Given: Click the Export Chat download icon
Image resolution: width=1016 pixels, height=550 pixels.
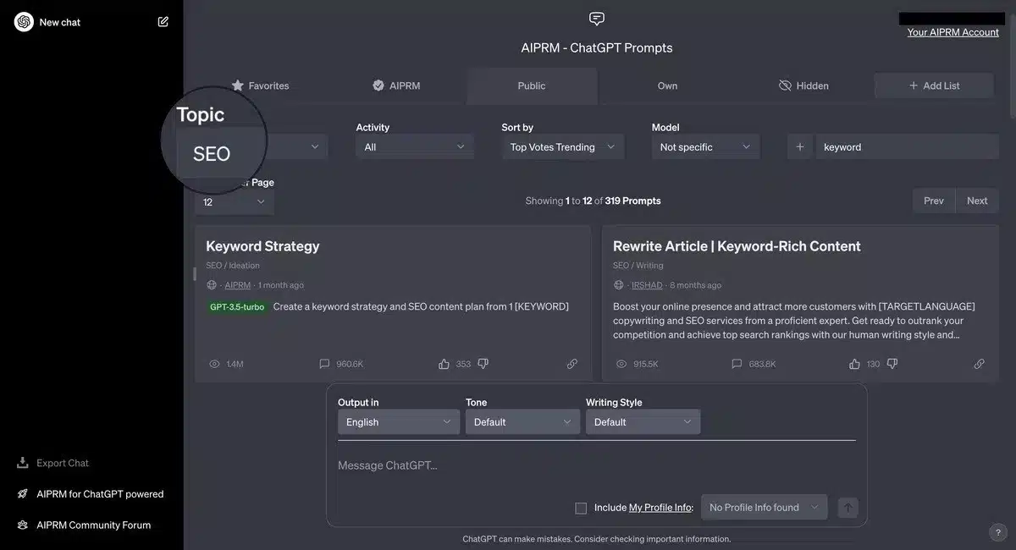Looking at the screenshot, I should pos(23,463).
